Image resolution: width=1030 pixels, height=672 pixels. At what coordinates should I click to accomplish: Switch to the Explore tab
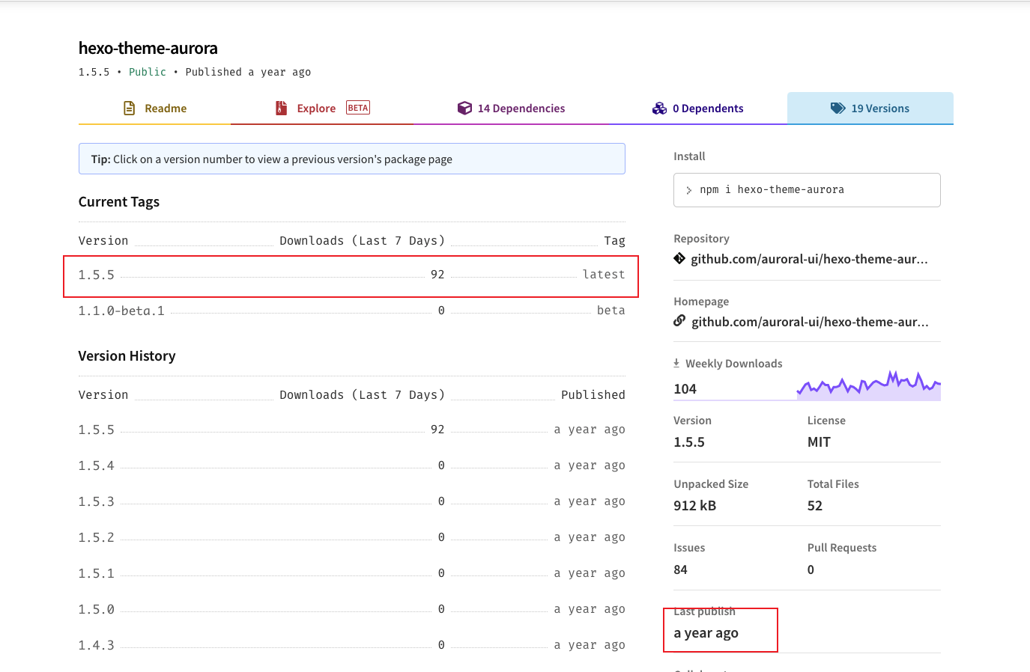pos(321,109)
